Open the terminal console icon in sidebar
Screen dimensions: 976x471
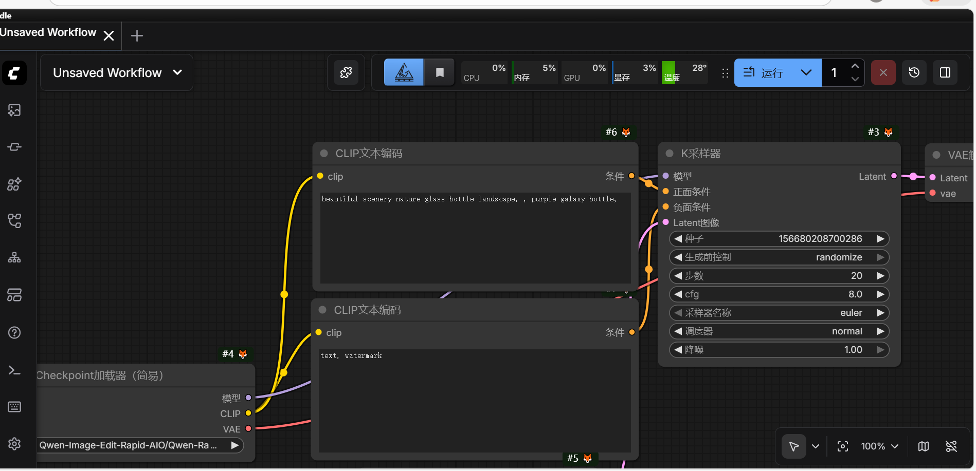(14, 370)
